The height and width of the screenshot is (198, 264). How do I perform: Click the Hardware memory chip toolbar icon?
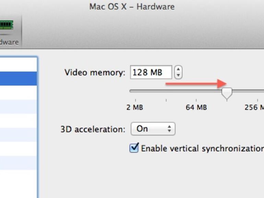6,25
